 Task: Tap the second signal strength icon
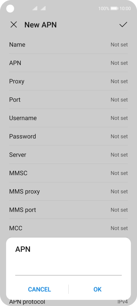[x=43, y=9]
